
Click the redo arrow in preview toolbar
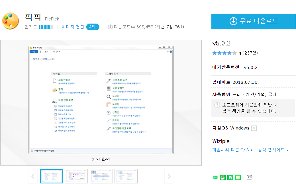57,52
